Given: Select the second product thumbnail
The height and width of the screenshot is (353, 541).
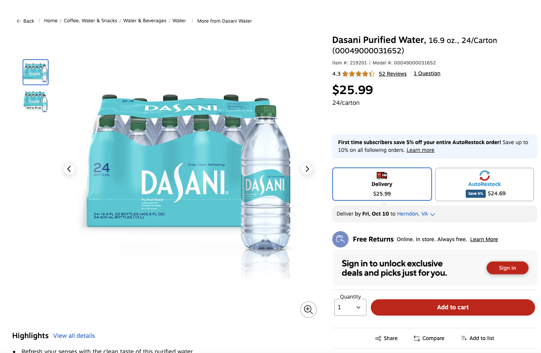Looking at the screenshot, I should tap(36, 101).
